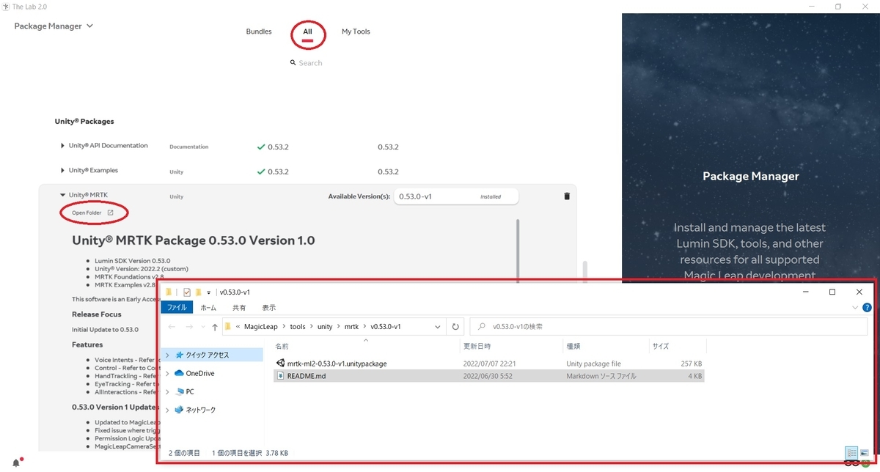
Task: Sort files by 種類 column header
Action: [574, 346]
